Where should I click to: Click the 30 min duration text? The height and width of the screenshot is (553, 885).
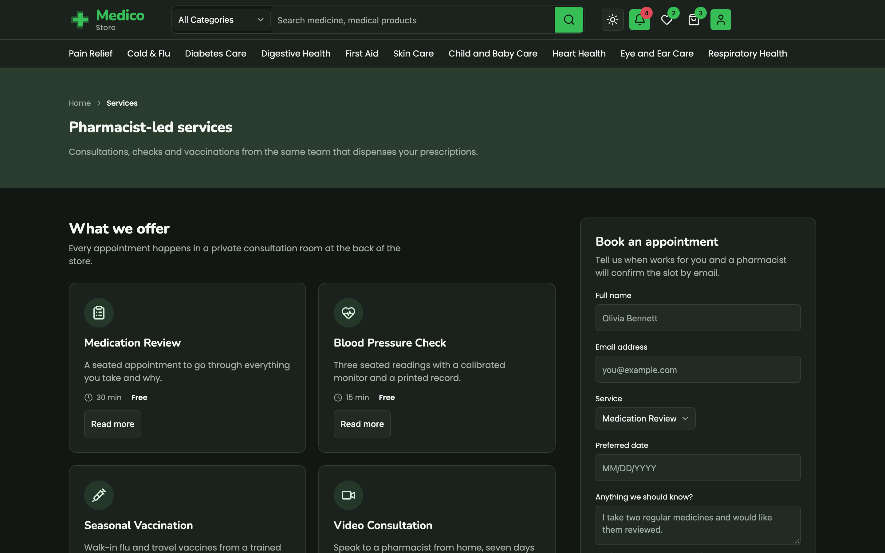[108, 398]
